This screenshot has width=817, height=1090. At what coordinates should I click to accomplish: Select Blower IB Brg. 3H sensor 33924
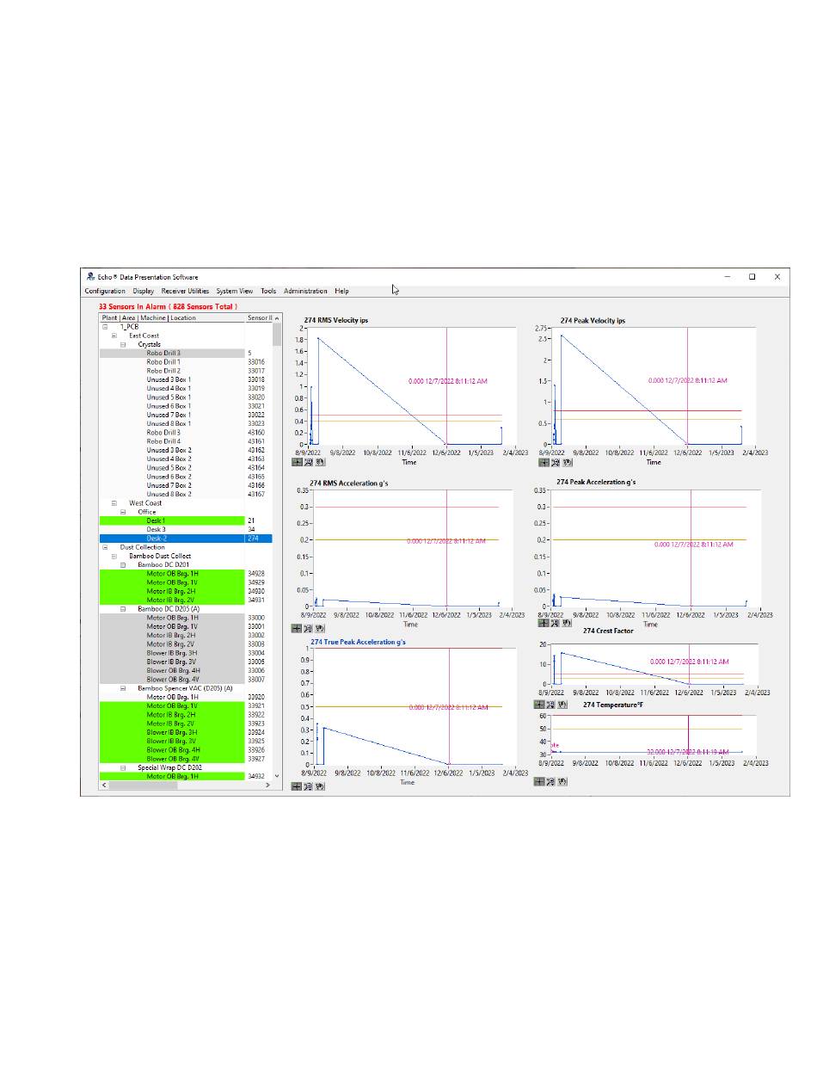tap(186, 732)
